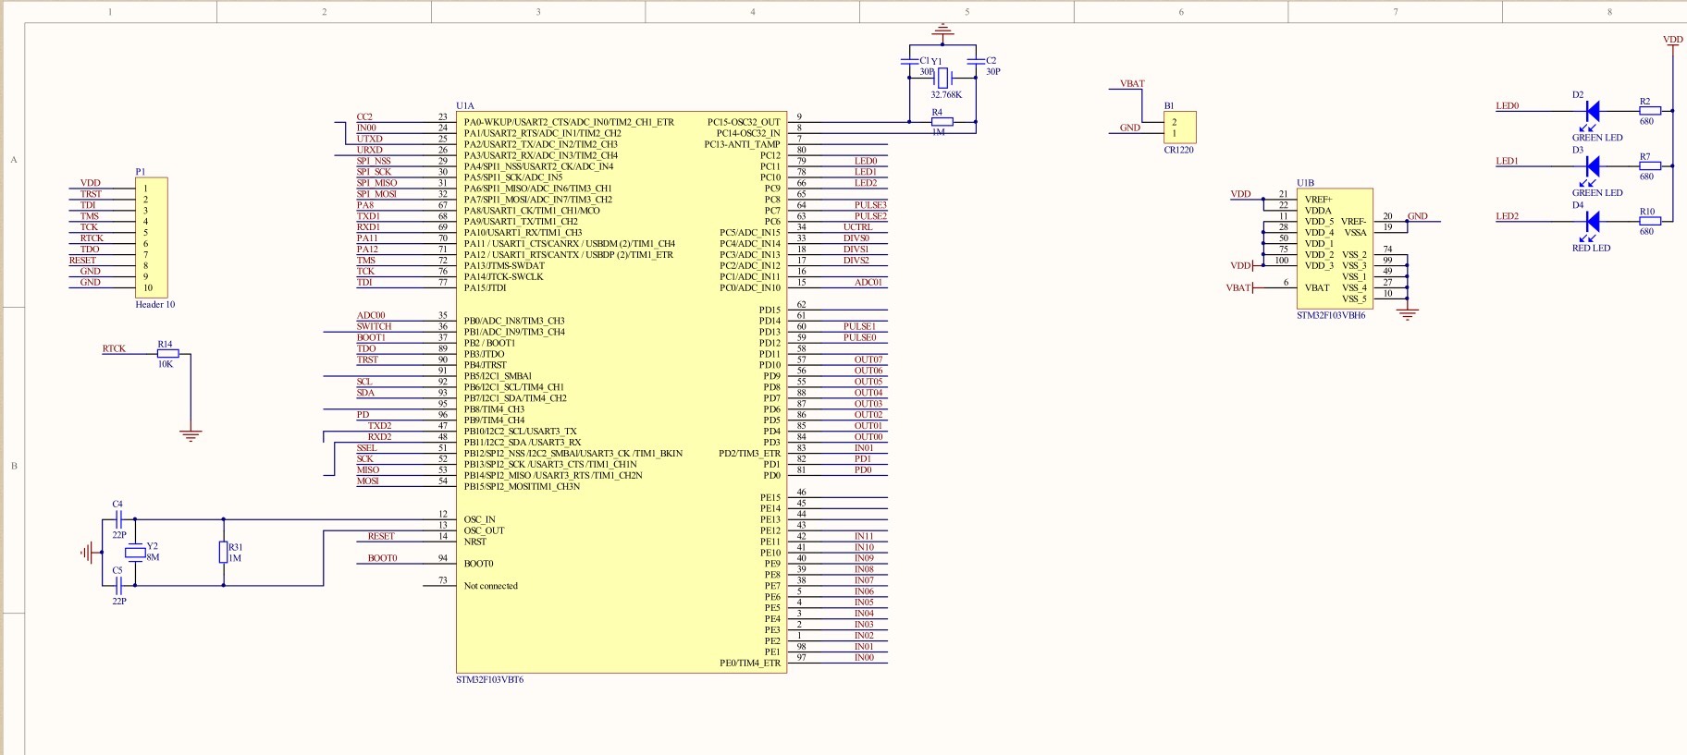Select the ground symbol under U1B

pos(1407,314)
